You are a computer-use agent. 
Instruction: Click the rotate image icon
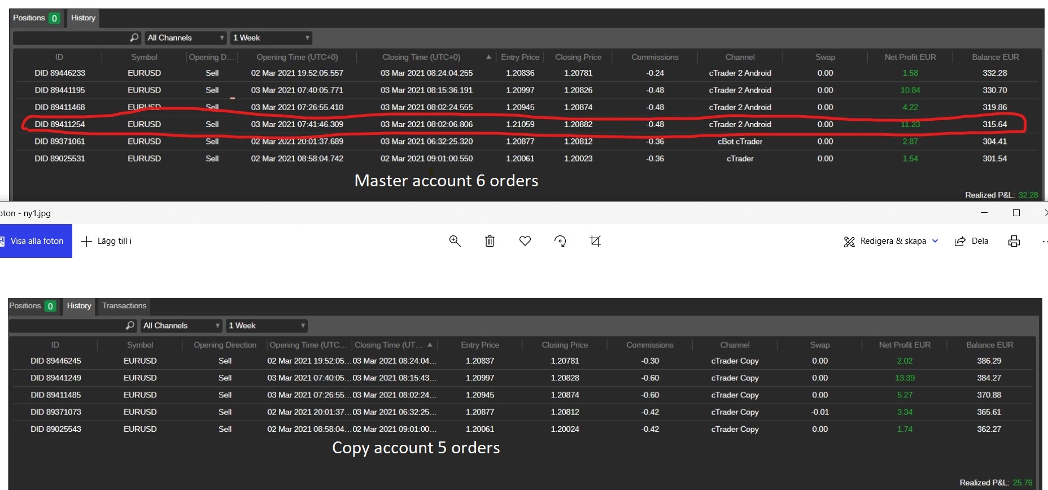pos(560,241)
